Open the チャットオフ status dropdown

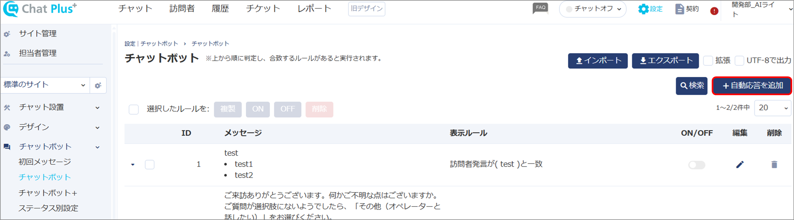coord(593,9)
